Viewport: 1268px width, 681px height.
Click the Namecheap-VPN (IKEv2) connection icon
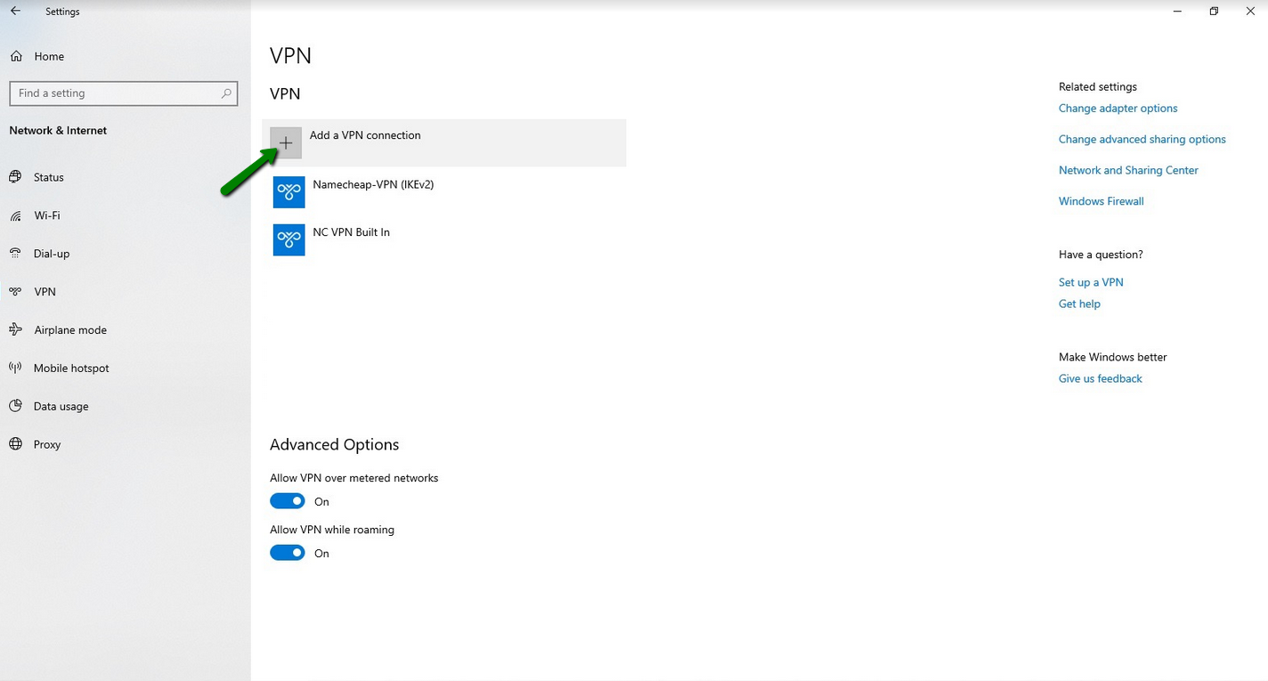coord(289,191)
